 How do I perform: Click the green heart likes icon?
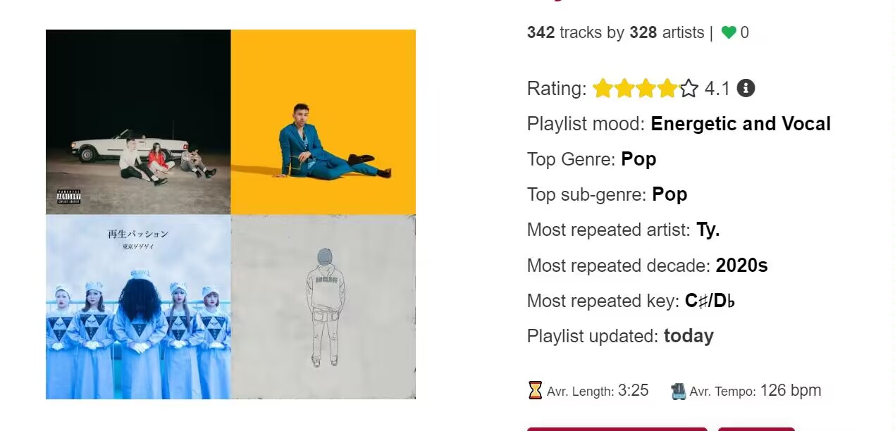pyautogui.click(x=729, y=32)
